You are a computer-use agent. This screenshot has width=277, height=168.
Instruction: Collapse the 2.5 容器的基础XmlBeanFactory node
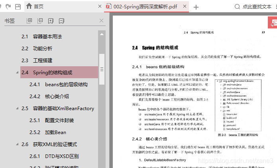tap(17, 108)
